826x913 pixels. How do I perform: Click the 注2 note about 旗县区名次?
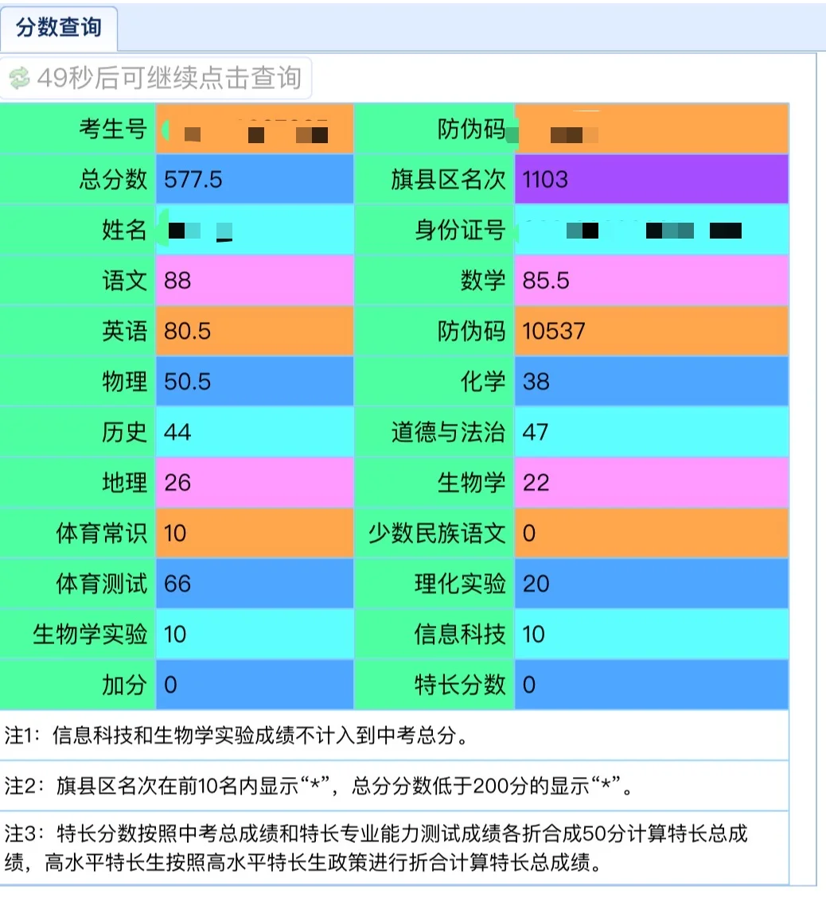[318, 786]
